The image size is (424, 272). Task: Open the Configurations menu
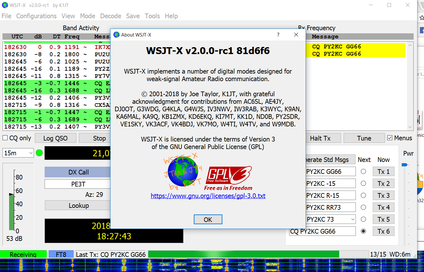point(36,16)
